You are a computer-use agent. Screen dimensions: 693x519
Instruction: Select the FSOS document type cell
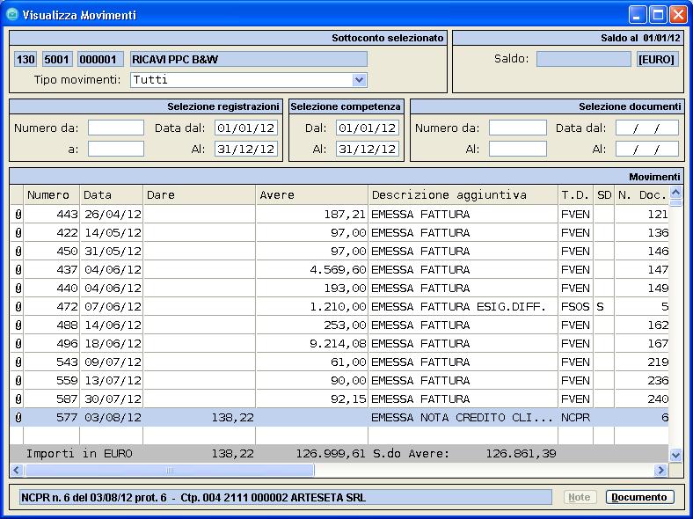575,307
